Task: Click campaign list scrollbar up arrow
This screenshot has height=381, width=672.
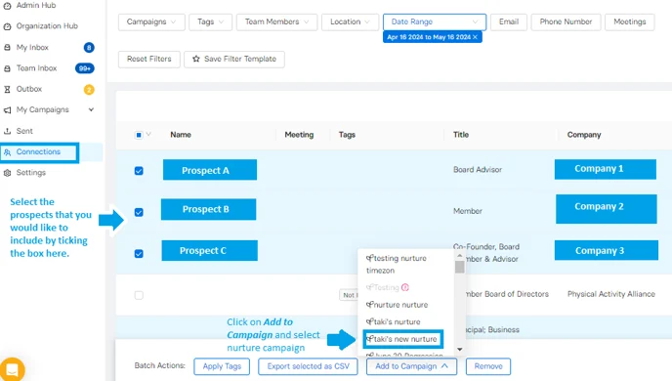Action: point(460,255)
